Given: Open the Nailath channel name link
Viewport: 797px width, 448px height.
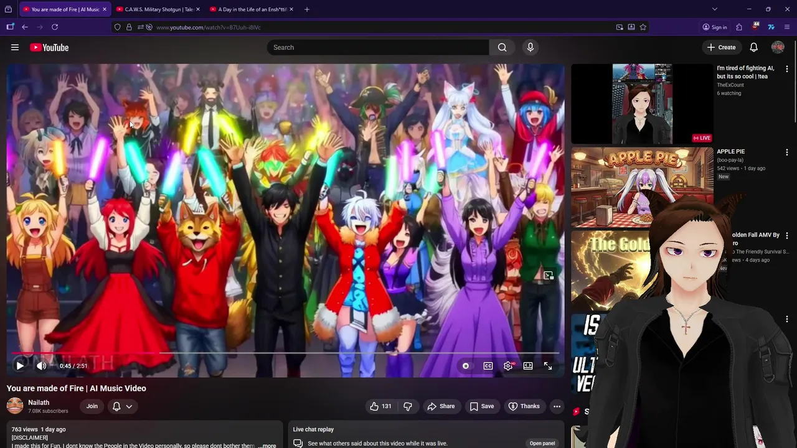Looking at the screenshot, I should (x=39, y=403).
